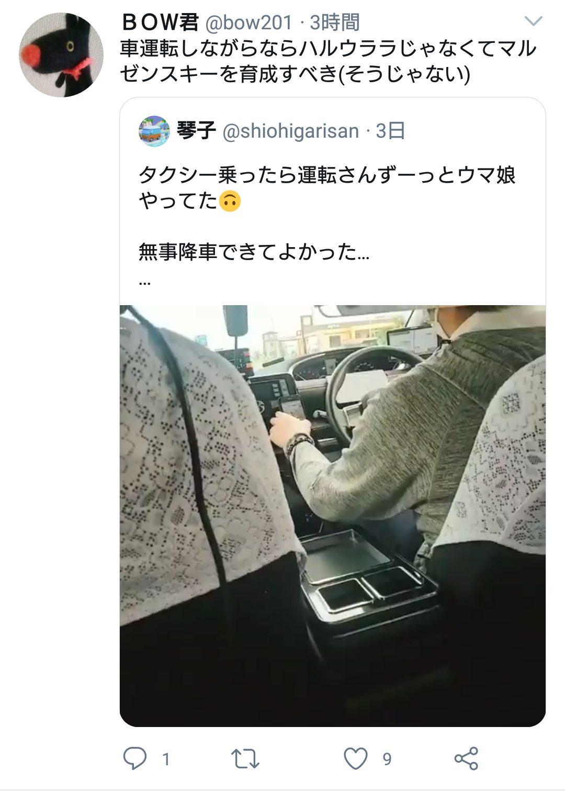Open the 無事降車できてよかった line in the quote
This screenshot has height=794, width=565.
[x=254, y=252]
